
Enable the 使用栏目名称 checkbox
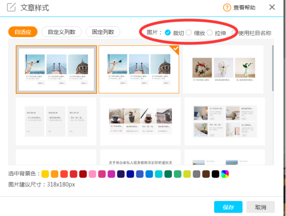tap(234, 33)
